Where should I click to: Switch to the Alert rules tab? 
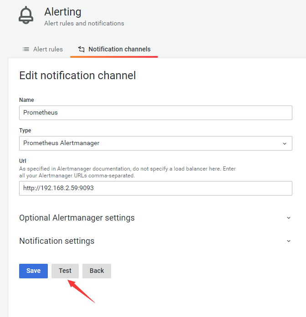coord(43,49)
